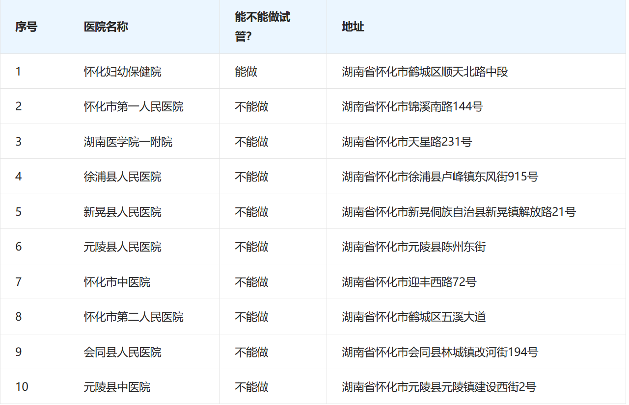Click 不能做 in the 元陵县人民医院 row
Image resolution: width=629 pixels, height=405 pixels.
(251, 247)
